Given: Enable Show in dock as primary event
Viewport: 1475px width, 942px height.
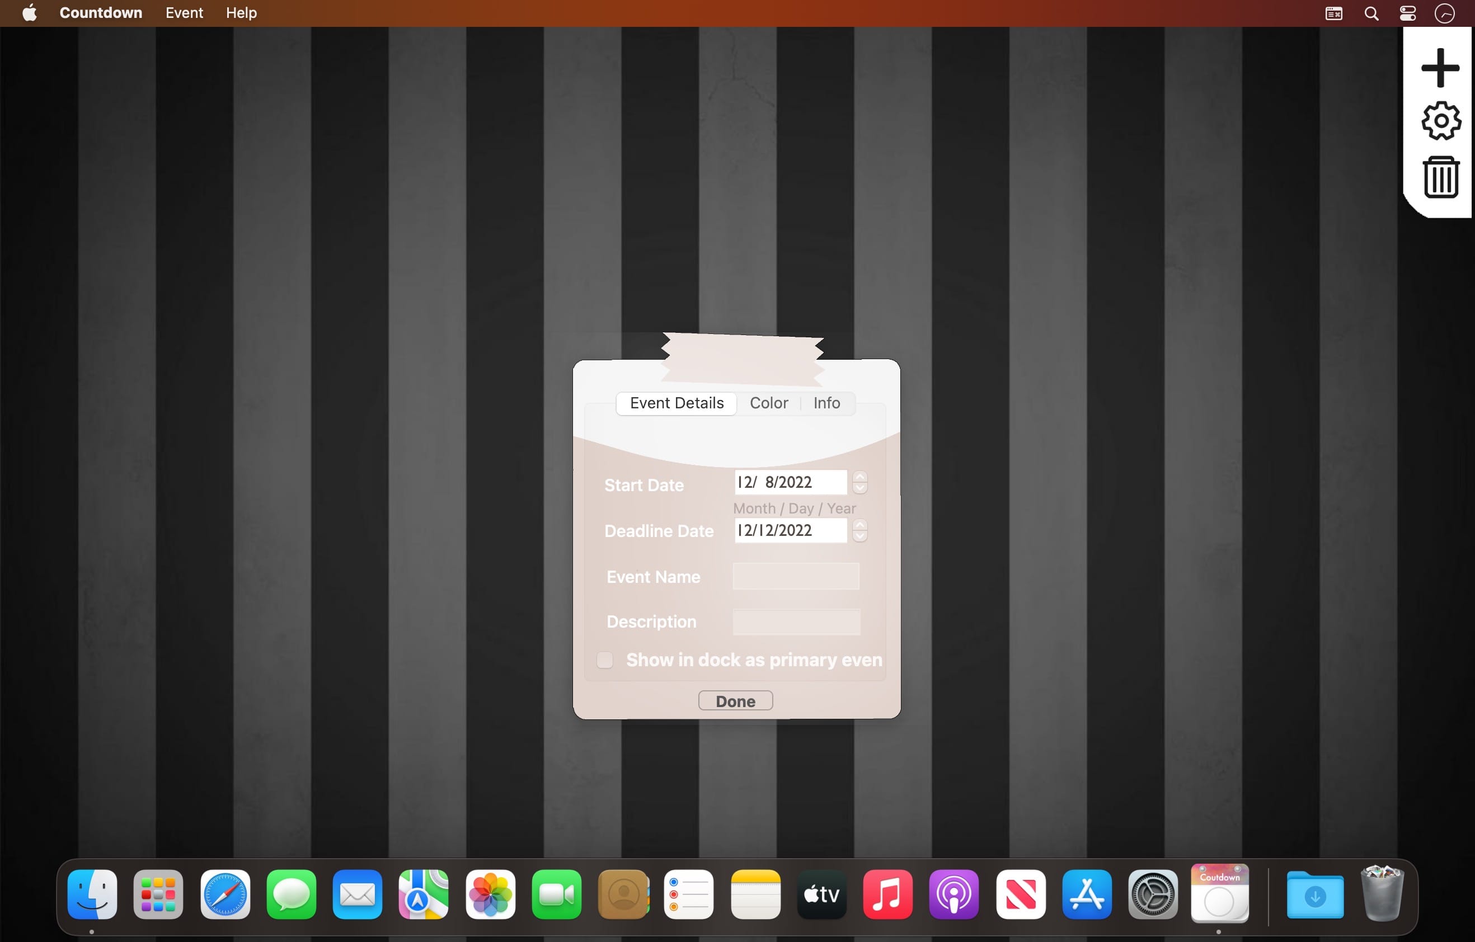Looking at the screenshot, I should pyautogui.click(x=604, y=660).
